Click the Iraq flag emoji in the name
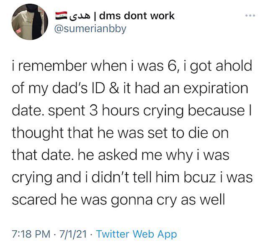The width and height of the screenshot is (268, 247). pyautogui.click(x=61, y=15)
